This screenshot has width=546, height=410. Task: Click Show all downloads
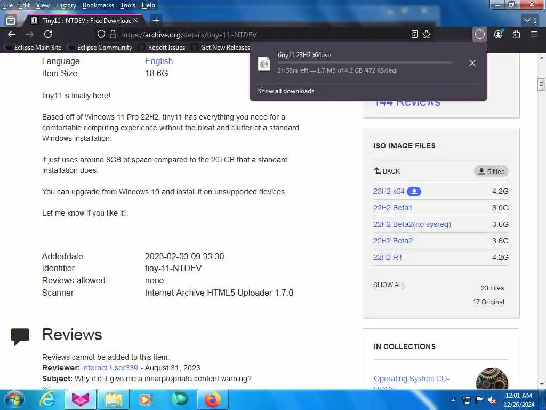[x=286, y=91]
